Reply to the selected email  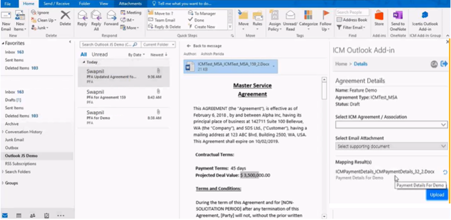pyautogui.click(x=82, y=19)
